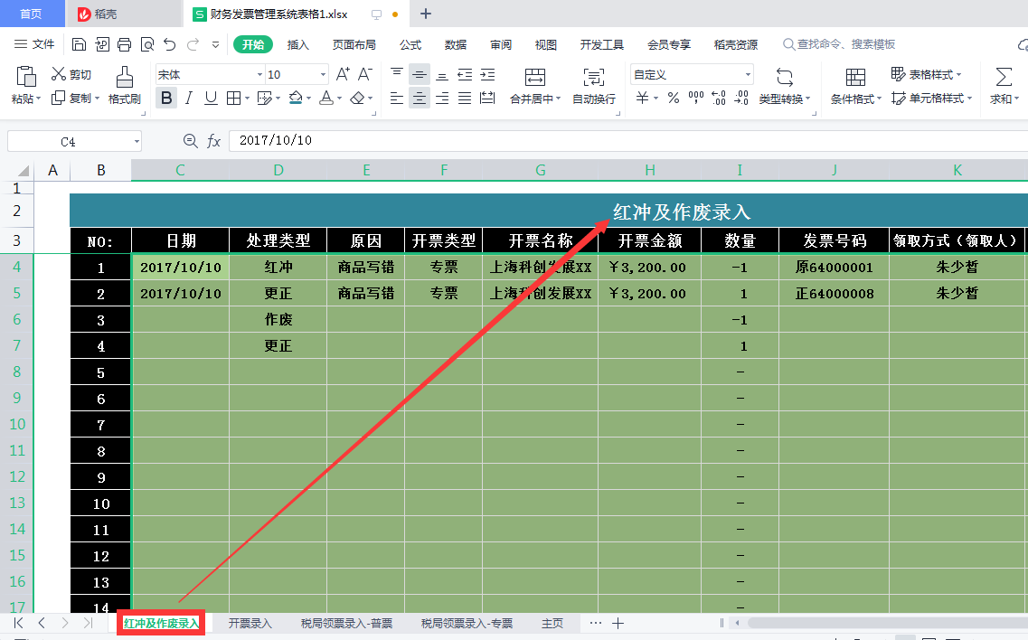Apply Percent style (%) format
Viewport: 1028px width, 640px height.
674,99
